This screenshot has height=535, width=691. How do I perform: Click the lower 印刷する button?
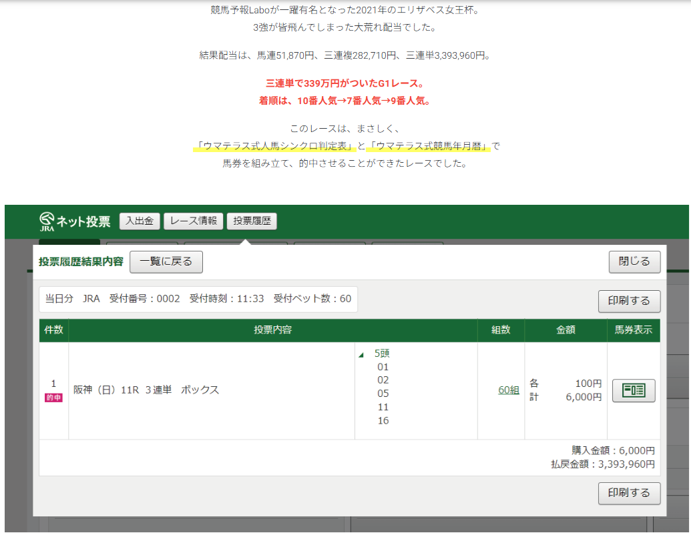click(629, 493)
